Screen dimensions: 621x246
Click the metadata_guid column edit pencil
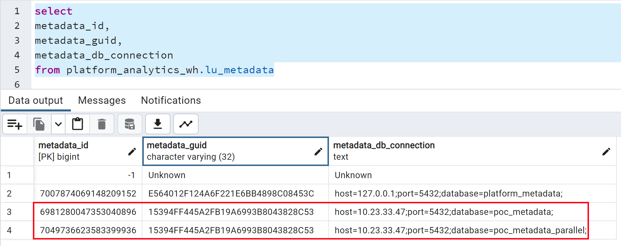[318, 152]
